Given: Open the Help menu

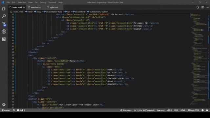Looking at the screenshot, I should [60, 2].
